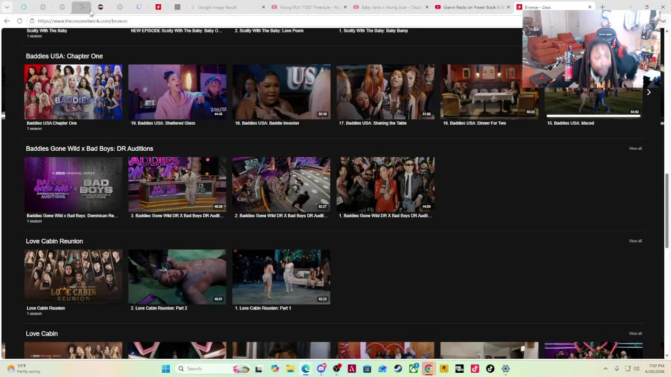Screen dimensions: 671x377
Task: Open the tab search dropdown arrow
Action: click(x=7, y=7)
